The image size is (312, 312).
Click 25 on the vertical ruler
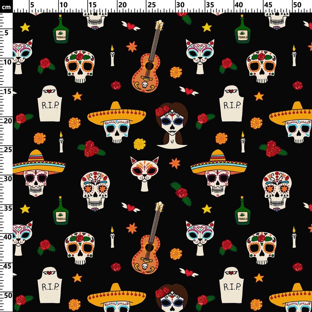pyautogui.click(x=8, y=150)
